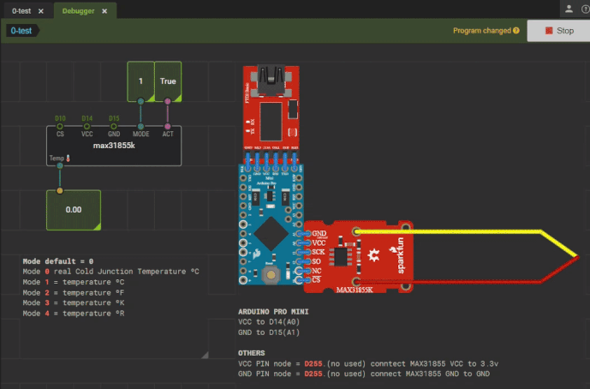Toggle the True tweak node

(x=168, y=81)
